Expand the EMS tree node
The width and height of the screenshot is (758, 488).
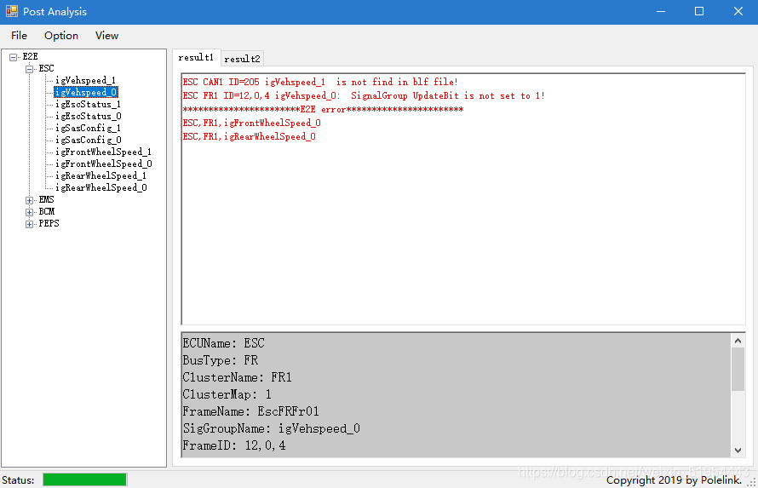(30, 200)
